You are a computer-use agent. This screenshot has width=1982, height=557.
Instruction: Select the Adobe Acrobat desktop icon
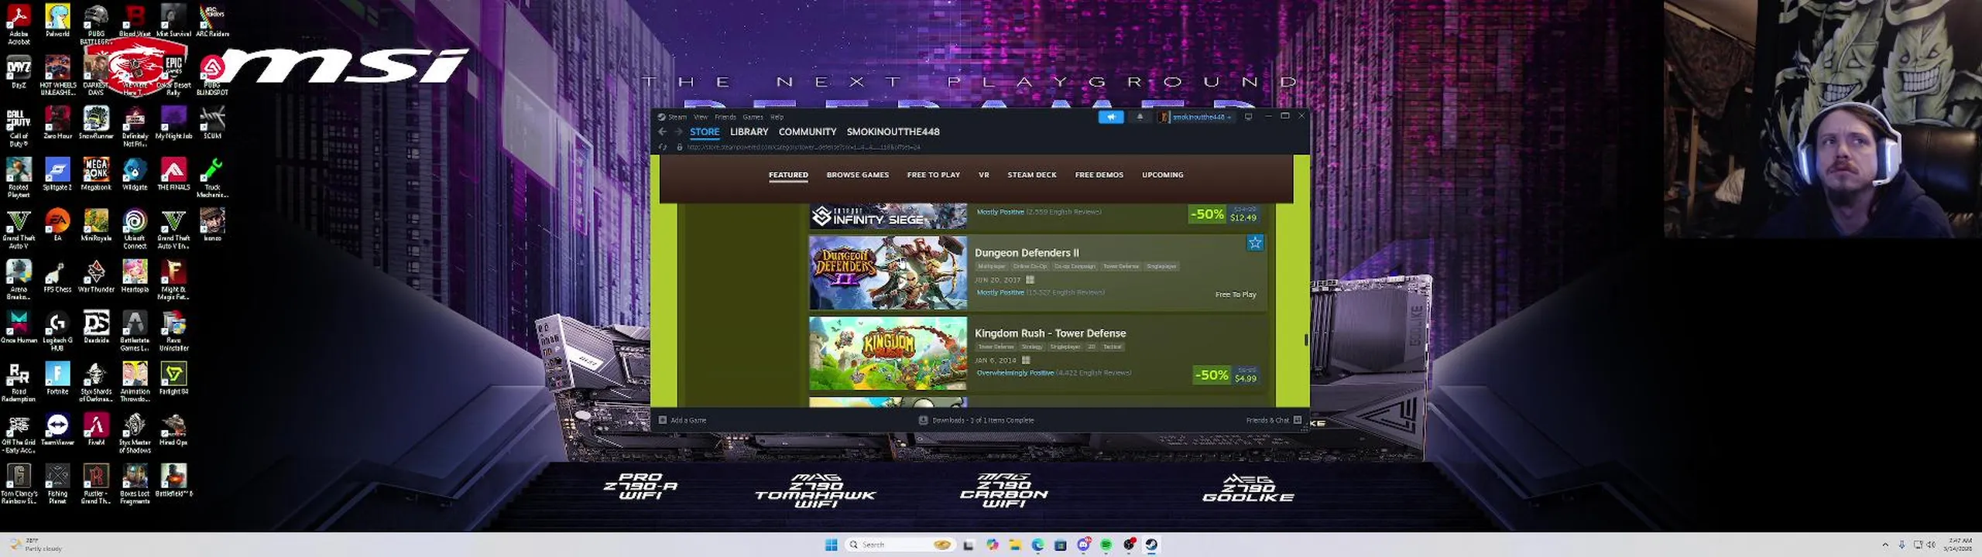click(x=19, y=24)
